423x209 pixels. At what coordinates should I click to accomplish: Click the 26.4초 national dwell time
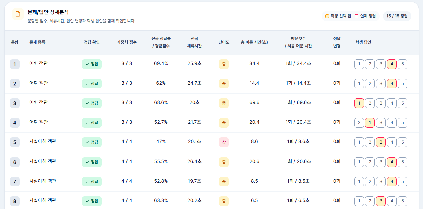point(194,161)
